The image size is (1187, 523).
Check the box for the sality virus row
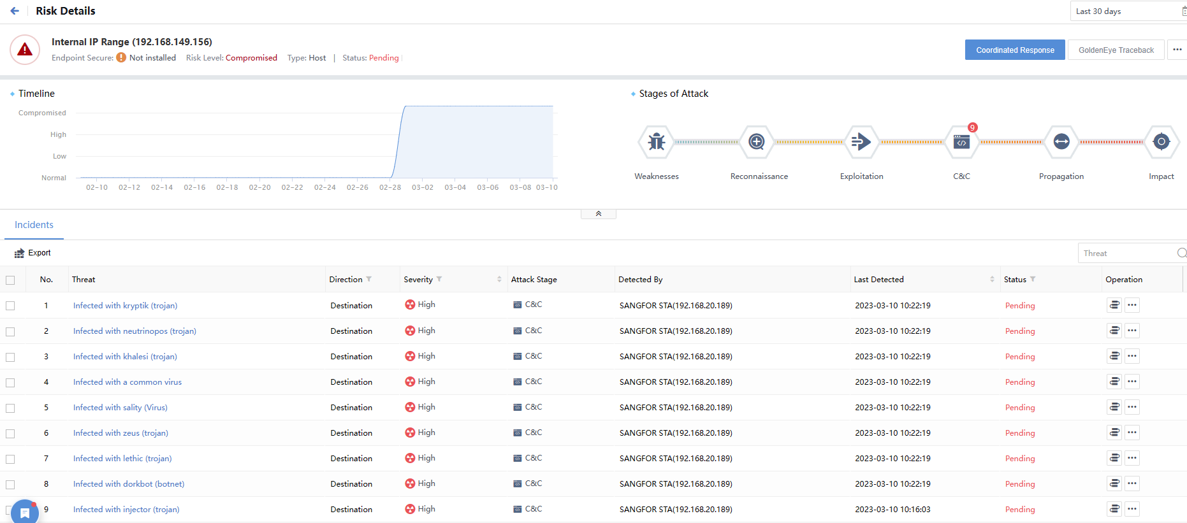pyautogui.click(x=10, y=408)
